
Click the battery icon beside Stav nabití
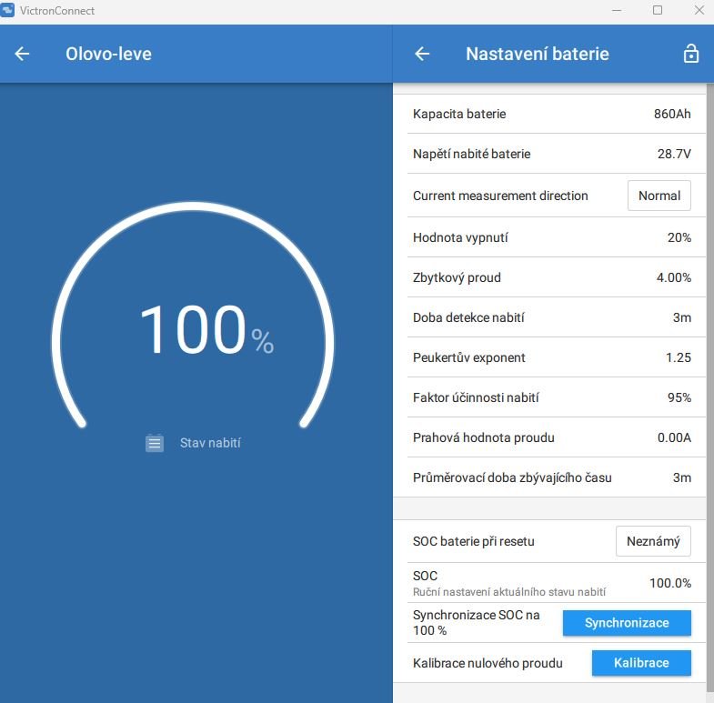[x=155, y=443]
